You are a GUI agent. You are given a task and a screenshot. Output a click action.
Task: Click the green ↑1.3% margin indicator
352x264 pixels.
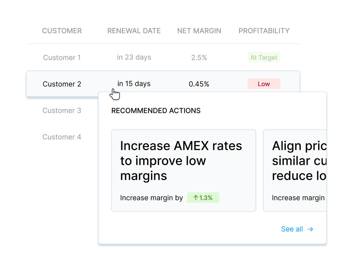coord(203,198)
